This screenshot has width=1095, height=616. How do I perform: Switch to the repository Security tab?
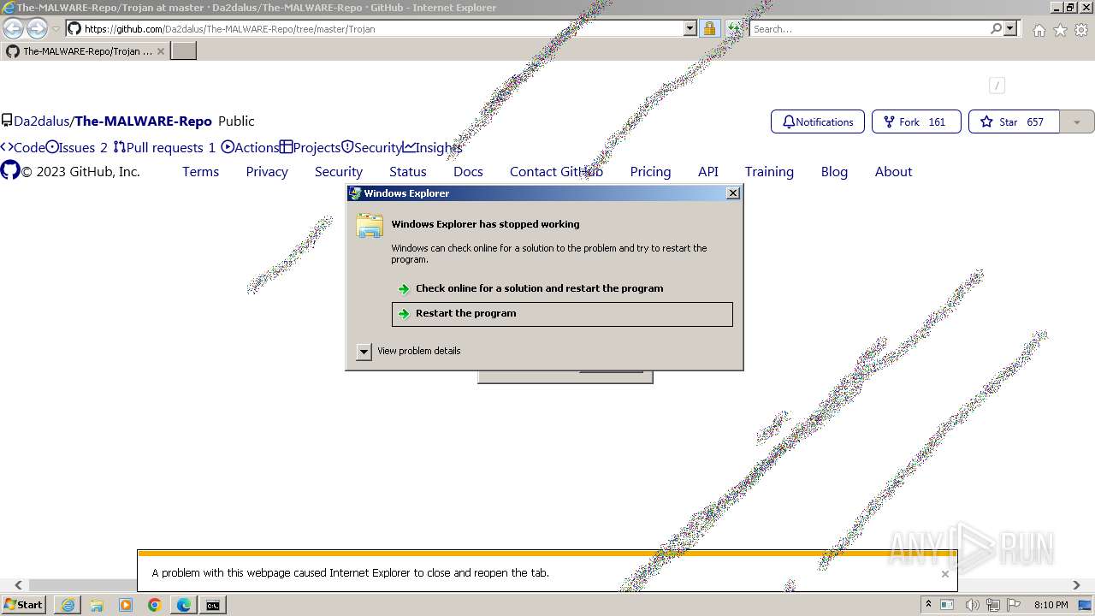[x=371, y=147]
